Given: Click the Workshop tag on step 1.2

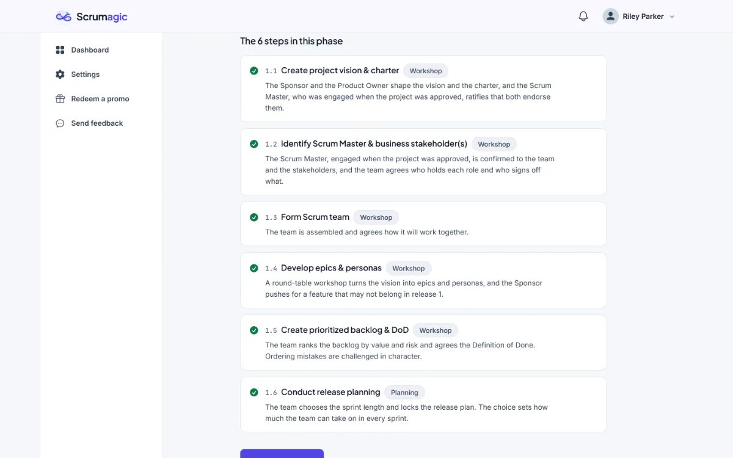Looking at the screenshot, I should (494, 144).
